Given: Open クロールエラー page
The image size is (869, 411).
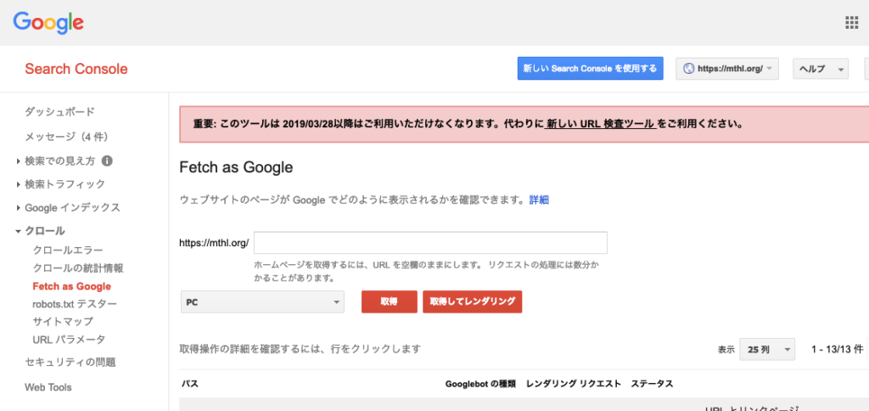Looking at the screenshot, I should point(68,251).
